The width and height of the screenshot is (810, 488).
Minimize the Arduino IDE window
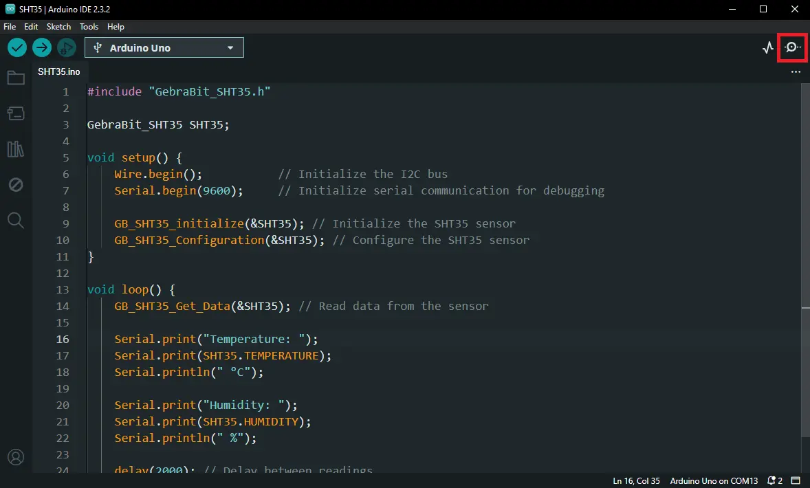point(732,9)
